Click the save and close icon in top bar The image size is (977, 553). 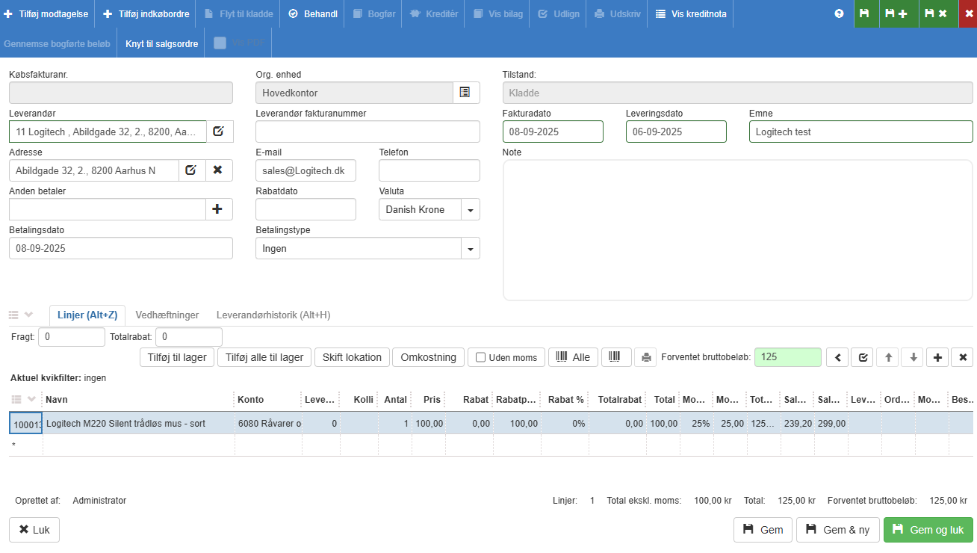click(x=938, y=13)
